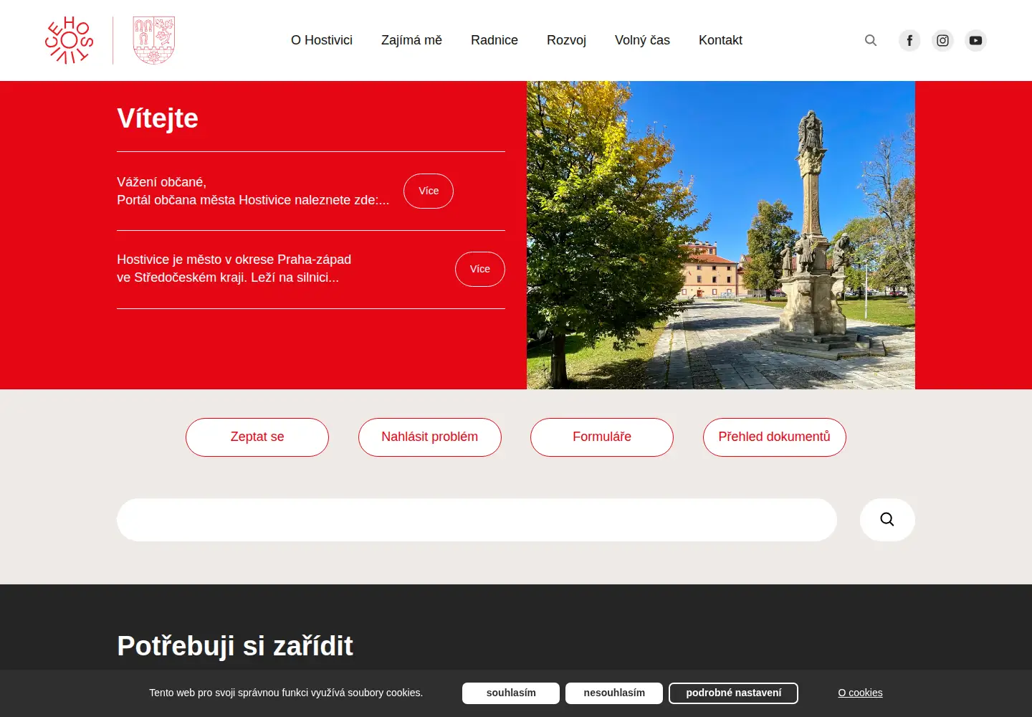
Task: Open Přehled dokumentů
Action: pyautogui.click(x=775, y=437)
